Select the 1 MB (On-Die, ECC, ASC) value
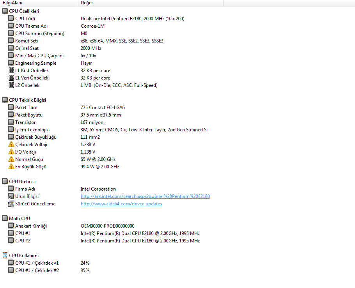The width and height of the screenshot is (355, 288). (119, 85)
